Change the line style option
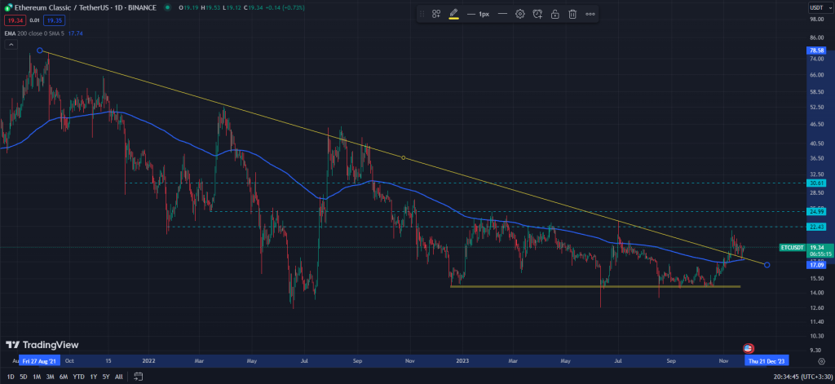 pyautogui.click(x=501, y=14)
